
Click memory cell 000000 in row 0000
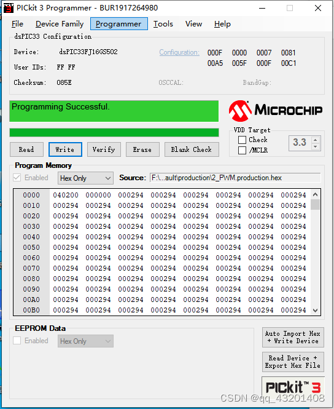tap(98, 195)
